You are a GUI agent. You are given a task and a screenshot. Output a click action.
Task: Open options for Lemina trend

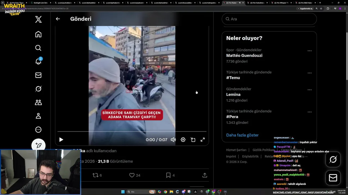(309, 90)
